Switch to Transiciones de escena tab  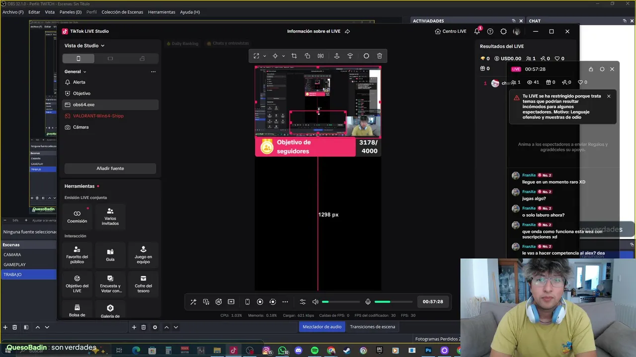[373, 327]
